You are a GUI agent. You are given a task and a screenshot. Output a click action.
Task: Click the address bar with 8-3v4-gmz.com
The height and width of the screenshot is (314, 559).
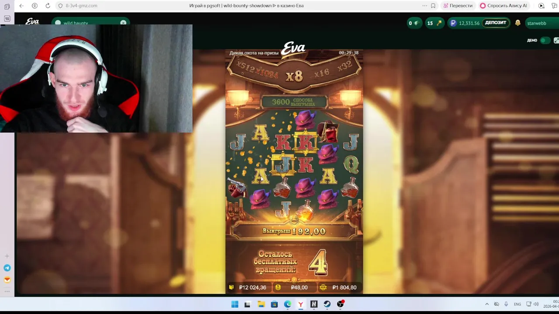pos(81,6)
